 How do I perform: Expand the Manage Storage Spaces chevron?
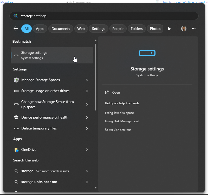[87, 80]
